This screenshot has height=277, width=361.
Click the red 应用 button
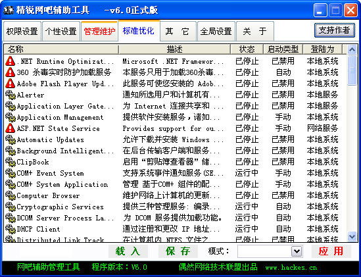[331, 251]
